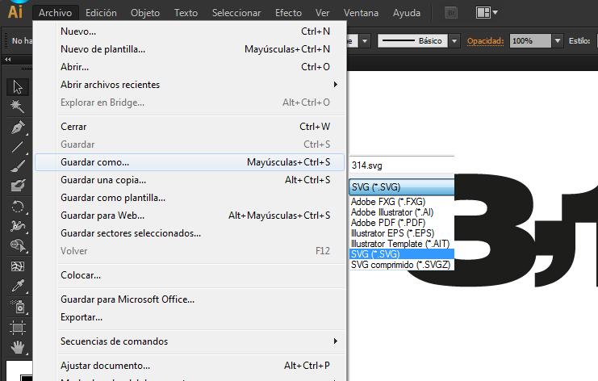The image size is (598, 381).
Task: Choose Exportar... menu entry
Action: click(x=190, y=317)
